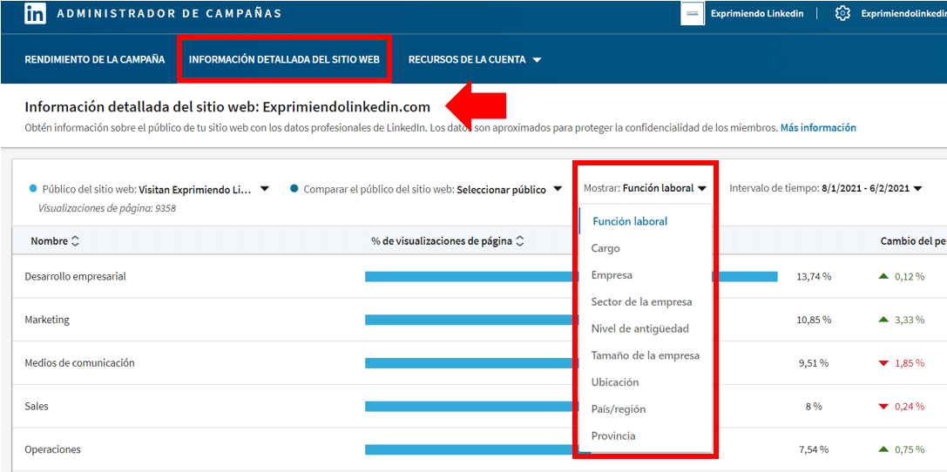Click the Marketing percentage bar

click(470, 320)
